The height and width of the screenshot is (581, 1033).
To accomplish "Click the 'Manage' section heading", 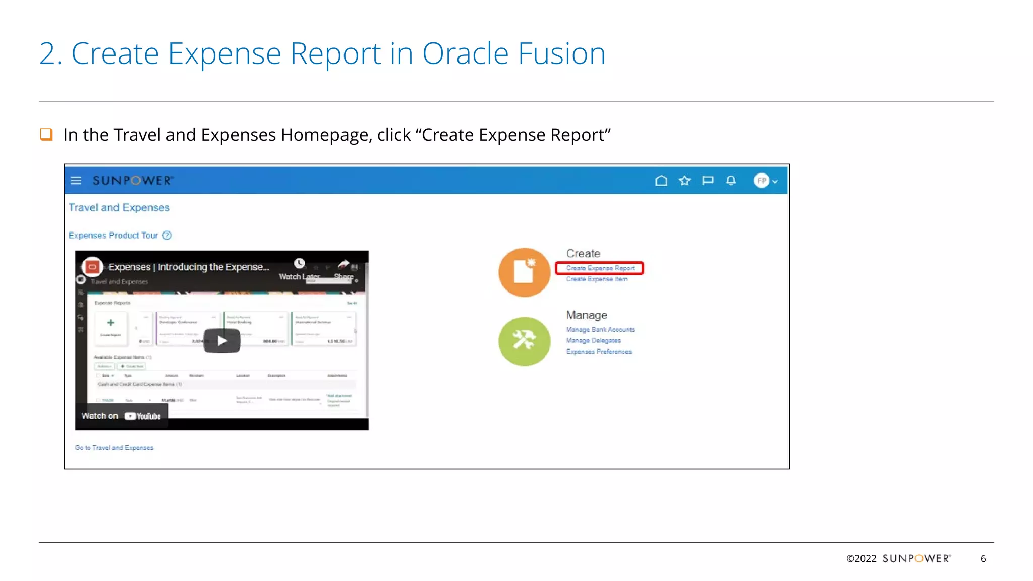I will pyautogui.click(x=587, y=315).
